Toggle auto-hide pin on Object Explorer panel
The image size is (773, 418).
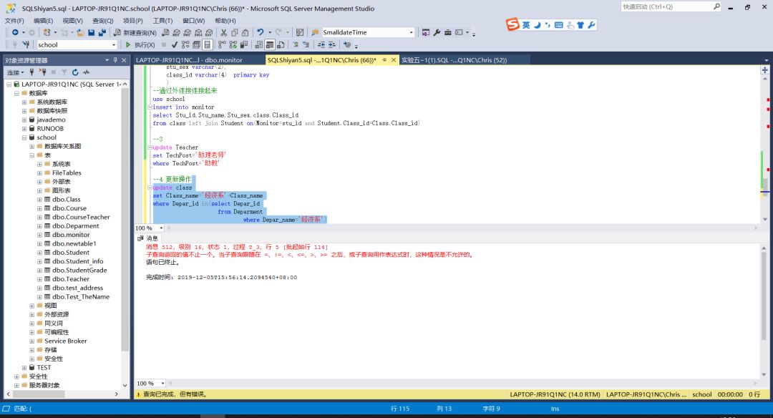tap(115, 60)
